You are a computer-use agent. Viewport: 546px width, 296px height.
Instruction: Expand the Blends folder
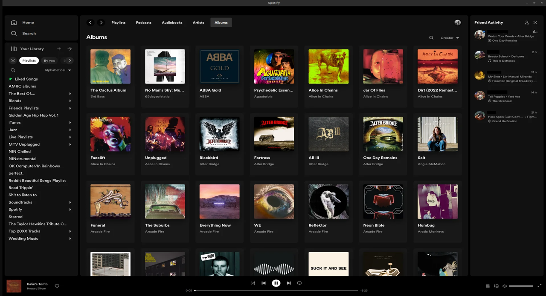[70, 101]
